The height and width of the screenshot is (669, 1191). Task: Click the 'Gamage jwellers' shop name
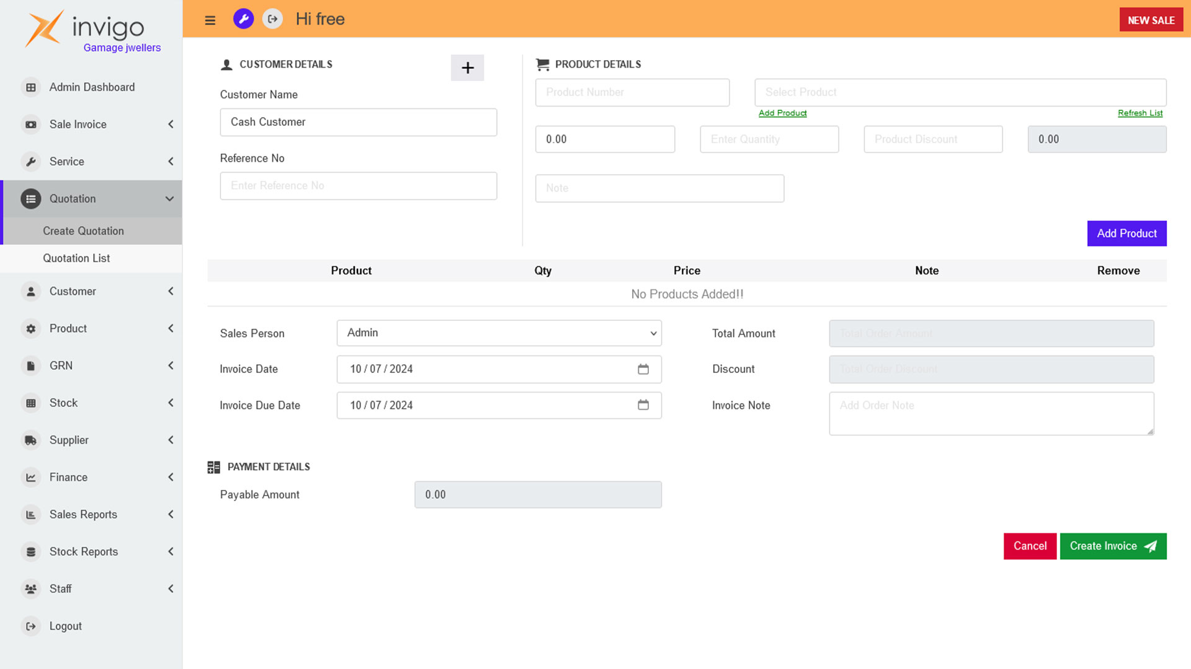[122, 48]
